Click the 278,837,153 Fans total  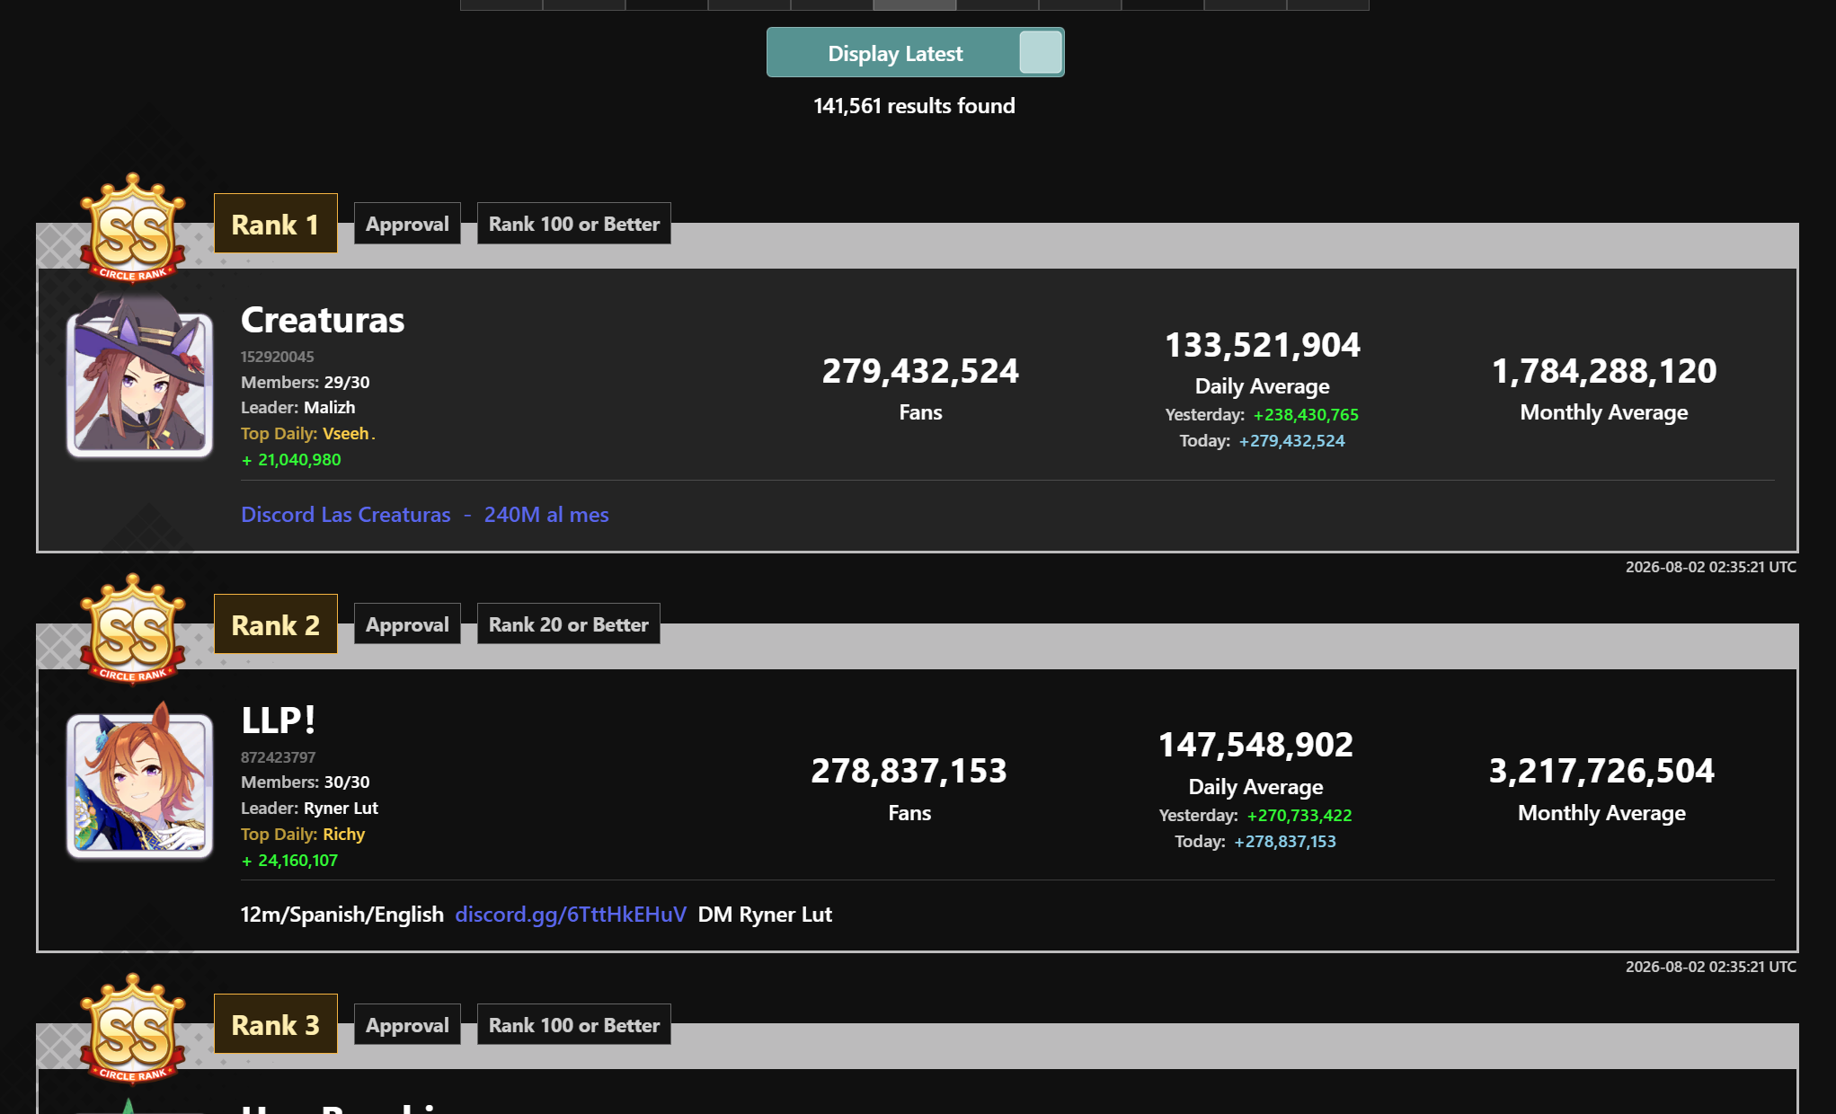[x=909, y=771]
